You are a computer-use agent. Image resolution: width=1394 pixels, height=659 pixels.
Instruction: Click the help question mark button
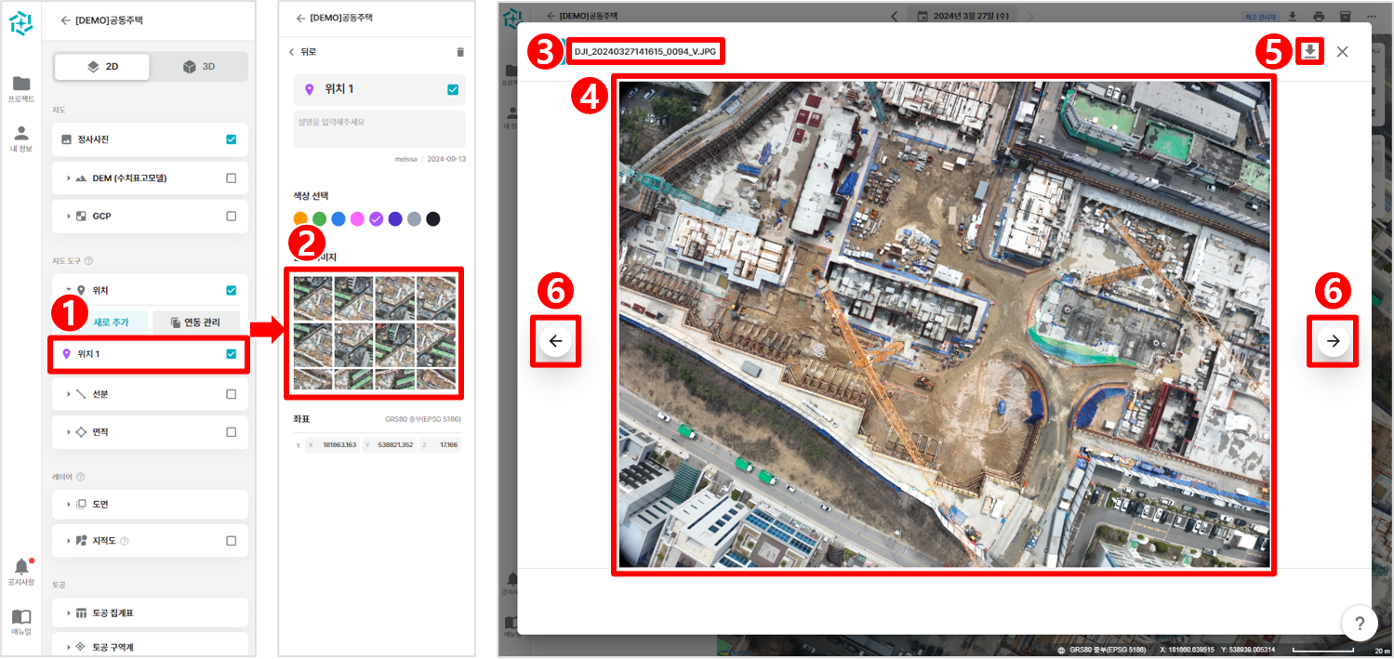click(x=1359, y=623)
